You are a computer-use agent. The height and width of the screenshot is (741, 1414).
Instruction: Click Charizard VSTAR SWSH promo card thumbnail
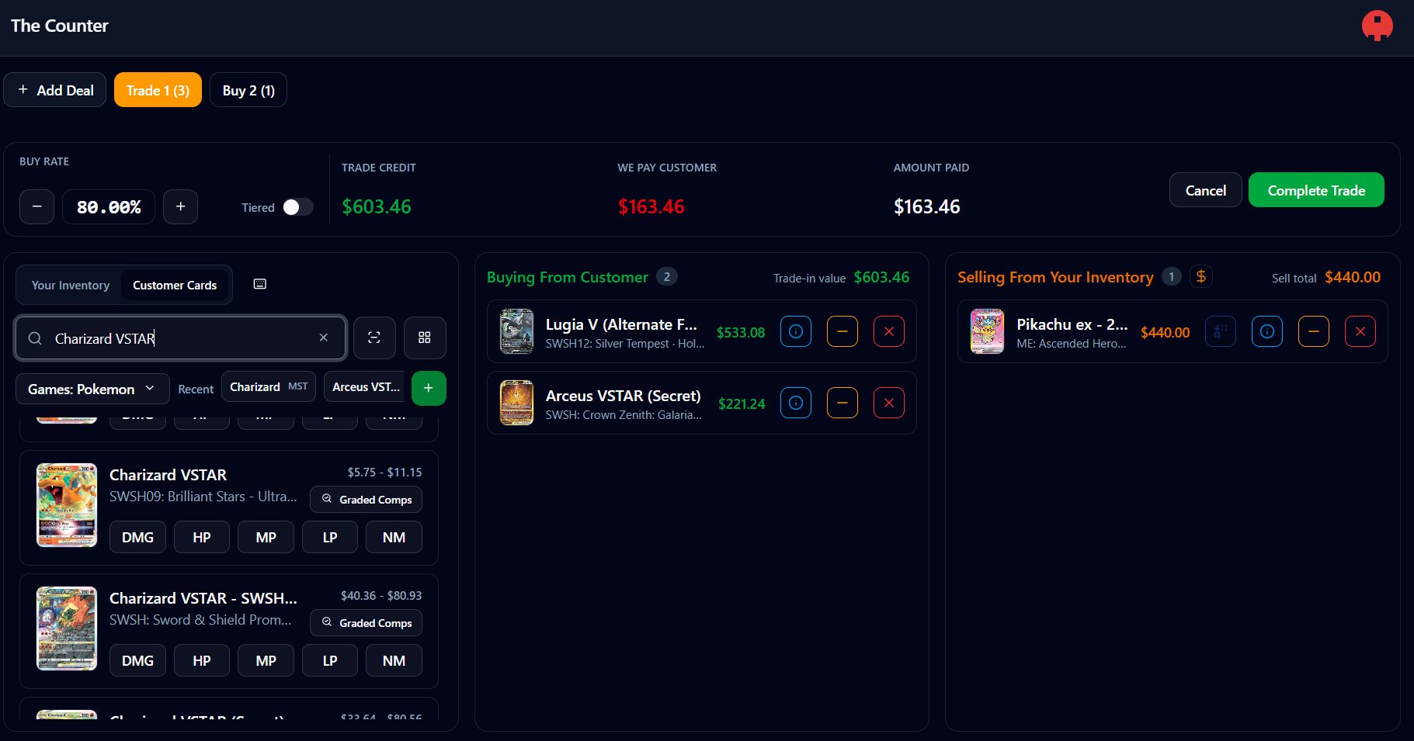click(67, 628)
